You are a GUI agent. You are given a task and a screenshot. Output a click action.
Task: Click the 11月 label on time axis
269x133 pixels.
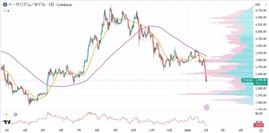151,130
